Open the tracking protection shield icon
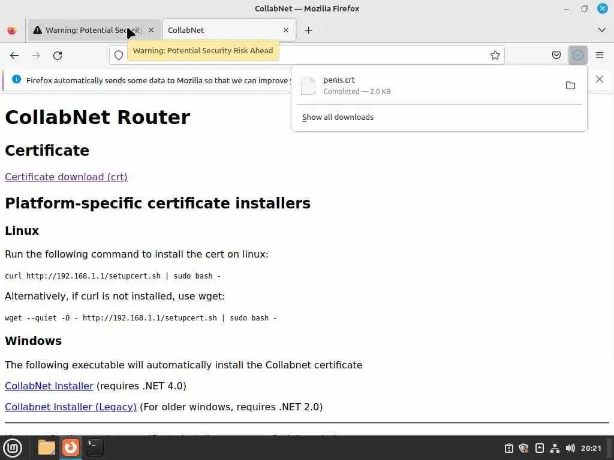 coord(119,55)
